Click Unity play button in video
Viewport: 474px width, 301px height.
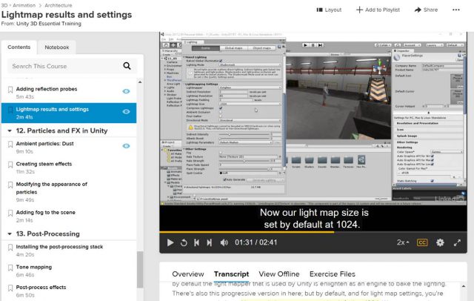(305, 45)
